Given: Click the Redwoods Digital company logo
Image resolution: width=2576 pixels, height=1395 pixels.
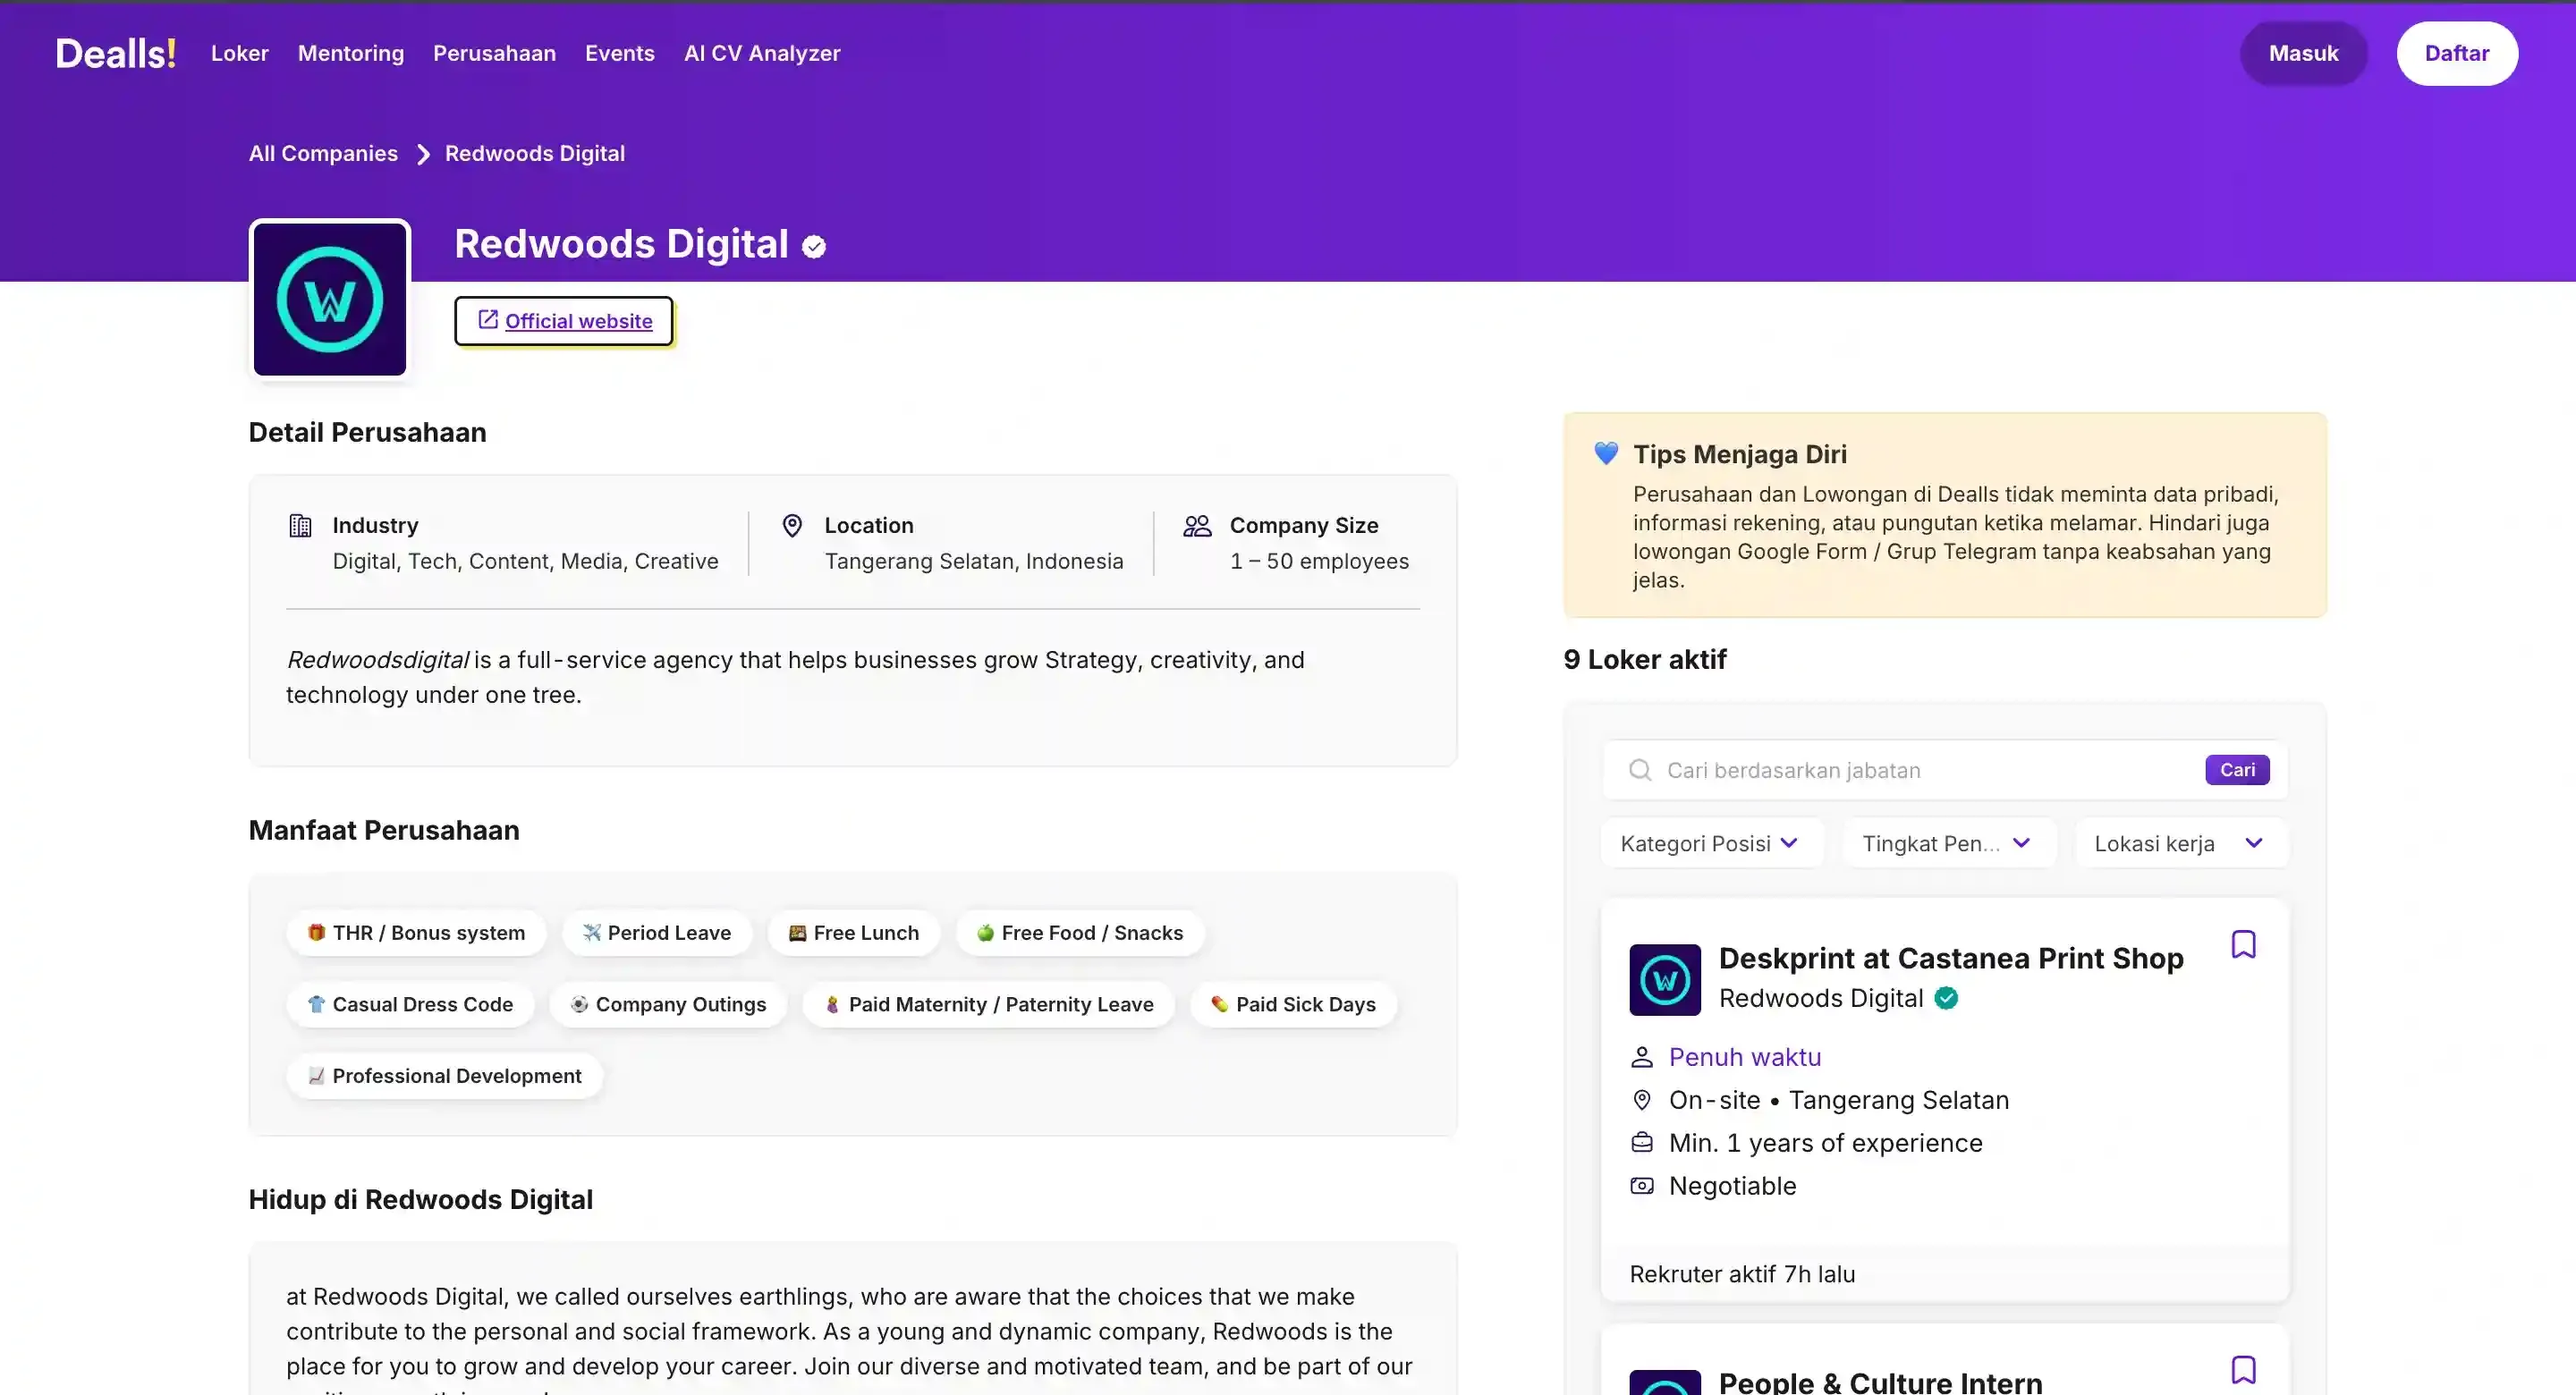Looking at the screenshot, I should pyautogui.click(x=330, y=299).
